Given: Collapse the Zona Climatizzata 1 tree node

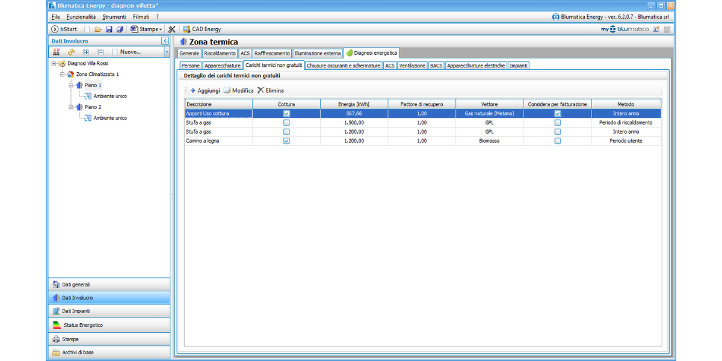Looking at the screenshot, I should (x=62, y=74).
